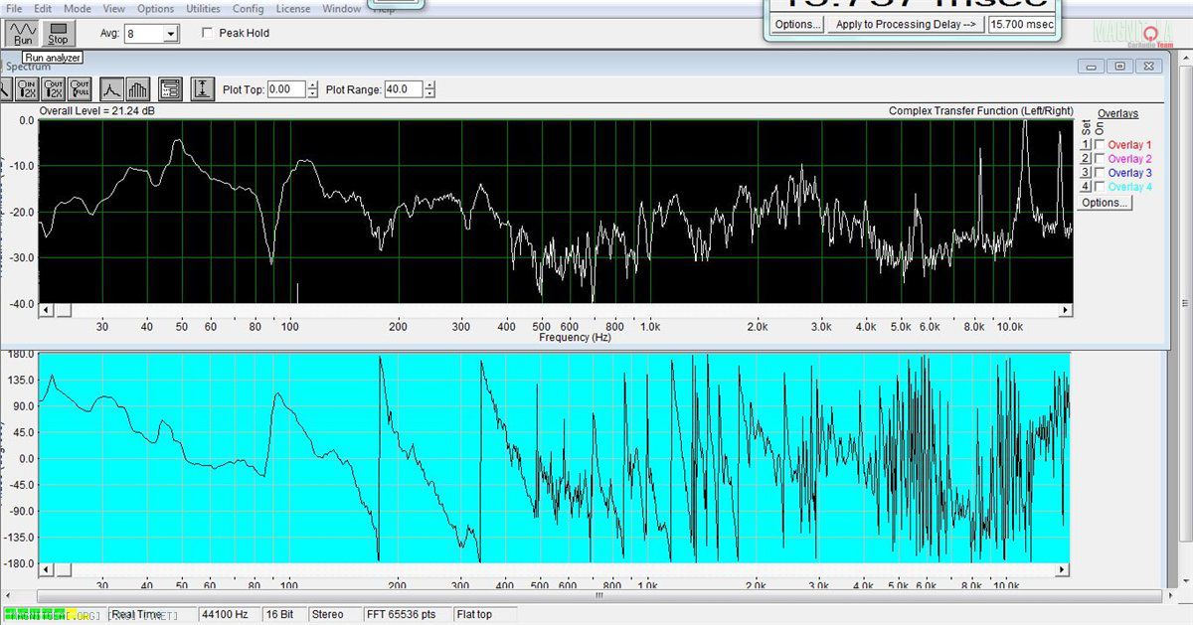Click the 15.700 msec delay field
The width and height of the screenshot is (1193, 625).
click(1021, 25)
